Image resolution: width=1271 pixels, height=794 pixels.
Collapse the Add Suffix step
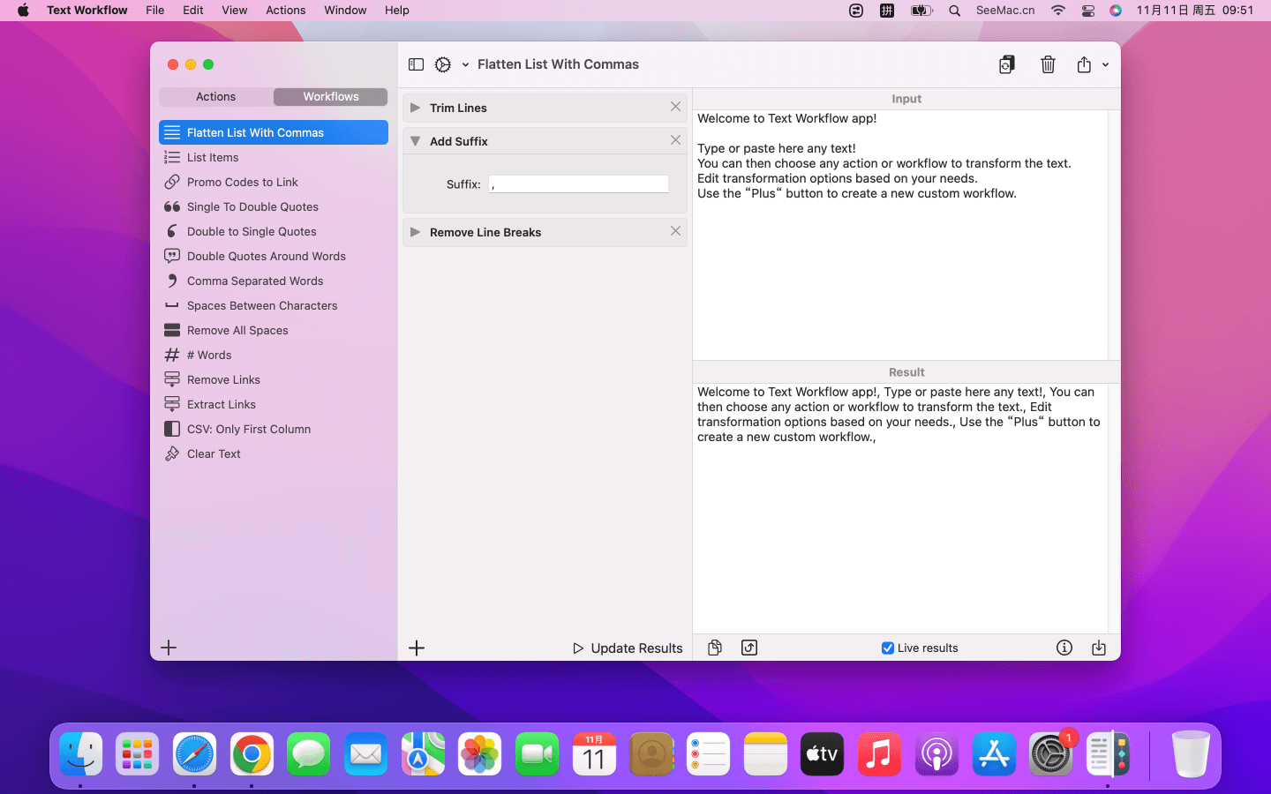pos(415,141)
